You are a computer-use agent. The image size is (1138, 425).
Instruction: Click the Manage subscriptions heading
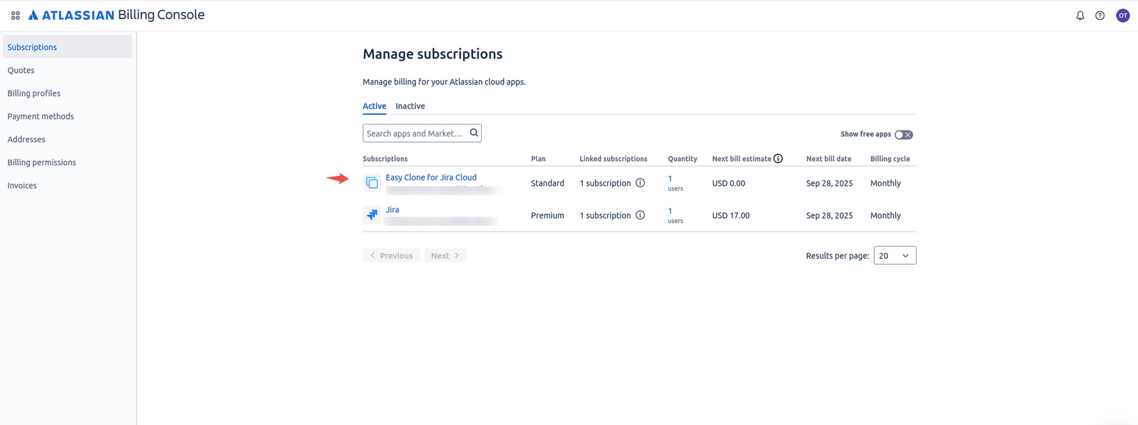coord(432,54)
